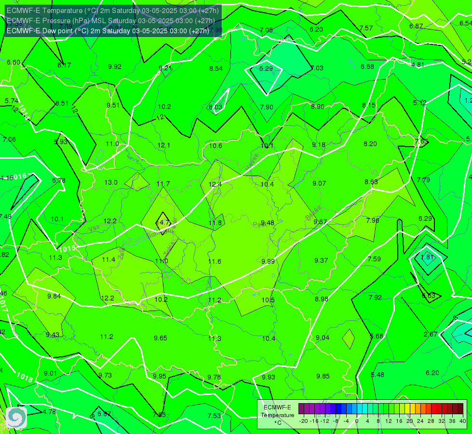Click the 9.78 temperature value

coord(214,378)
